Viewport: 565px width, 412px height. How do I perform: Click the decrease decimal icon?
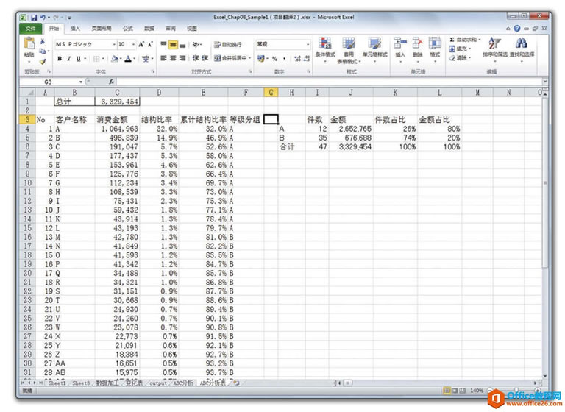306,58
